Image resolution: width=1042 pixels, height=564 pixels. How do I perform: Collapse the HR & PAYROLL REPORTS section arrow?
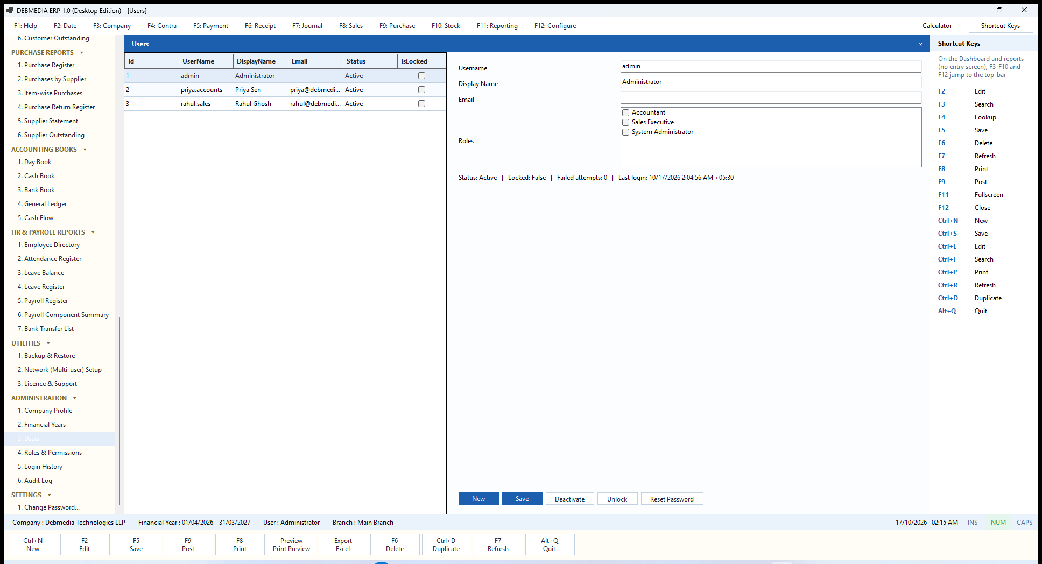93,232
